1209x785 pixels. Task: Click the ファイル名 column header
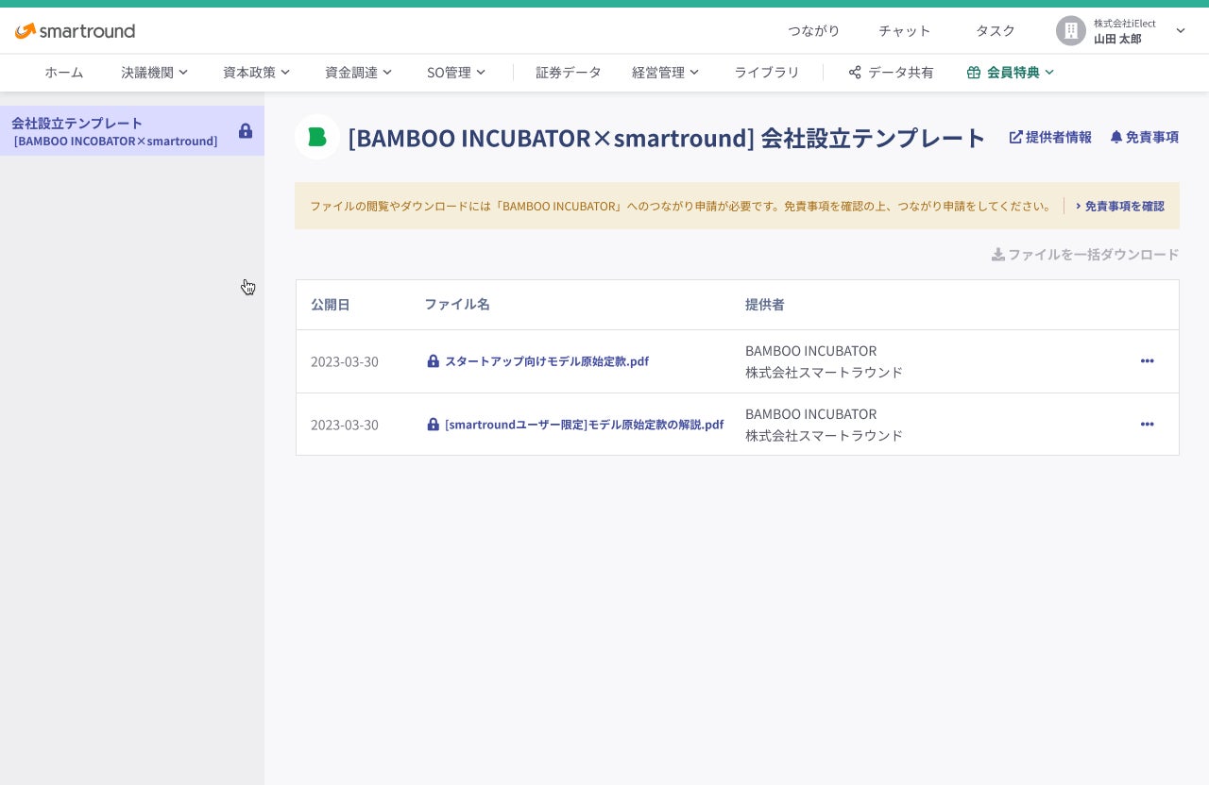(457, 305)
